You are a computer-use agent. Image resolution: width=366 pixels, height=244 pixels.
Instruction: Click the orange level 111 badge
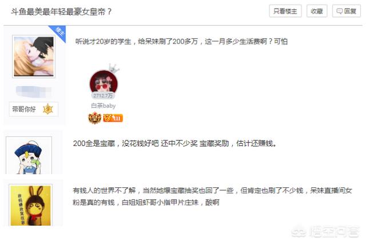tap(113, 118)
